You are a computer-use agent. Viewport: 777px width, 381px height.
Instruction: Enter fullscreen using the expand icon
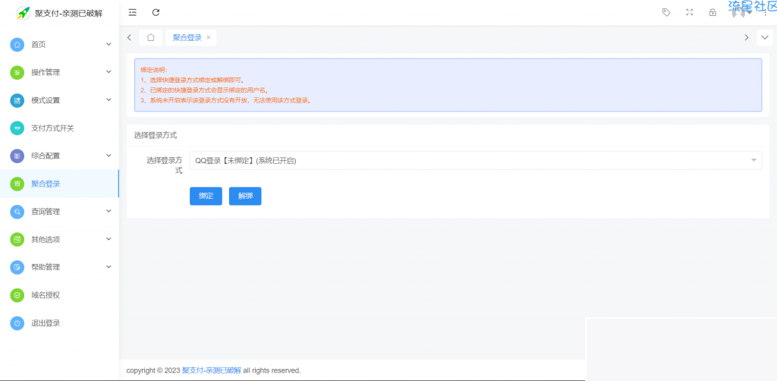(x=689, y=12)
